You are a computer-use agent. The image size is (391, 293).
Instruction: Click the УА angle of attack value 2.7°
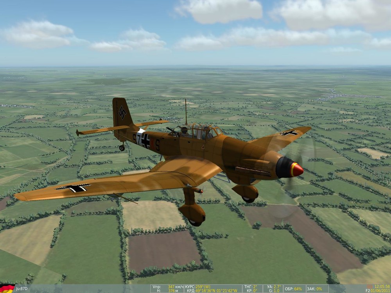click(276, 286)
